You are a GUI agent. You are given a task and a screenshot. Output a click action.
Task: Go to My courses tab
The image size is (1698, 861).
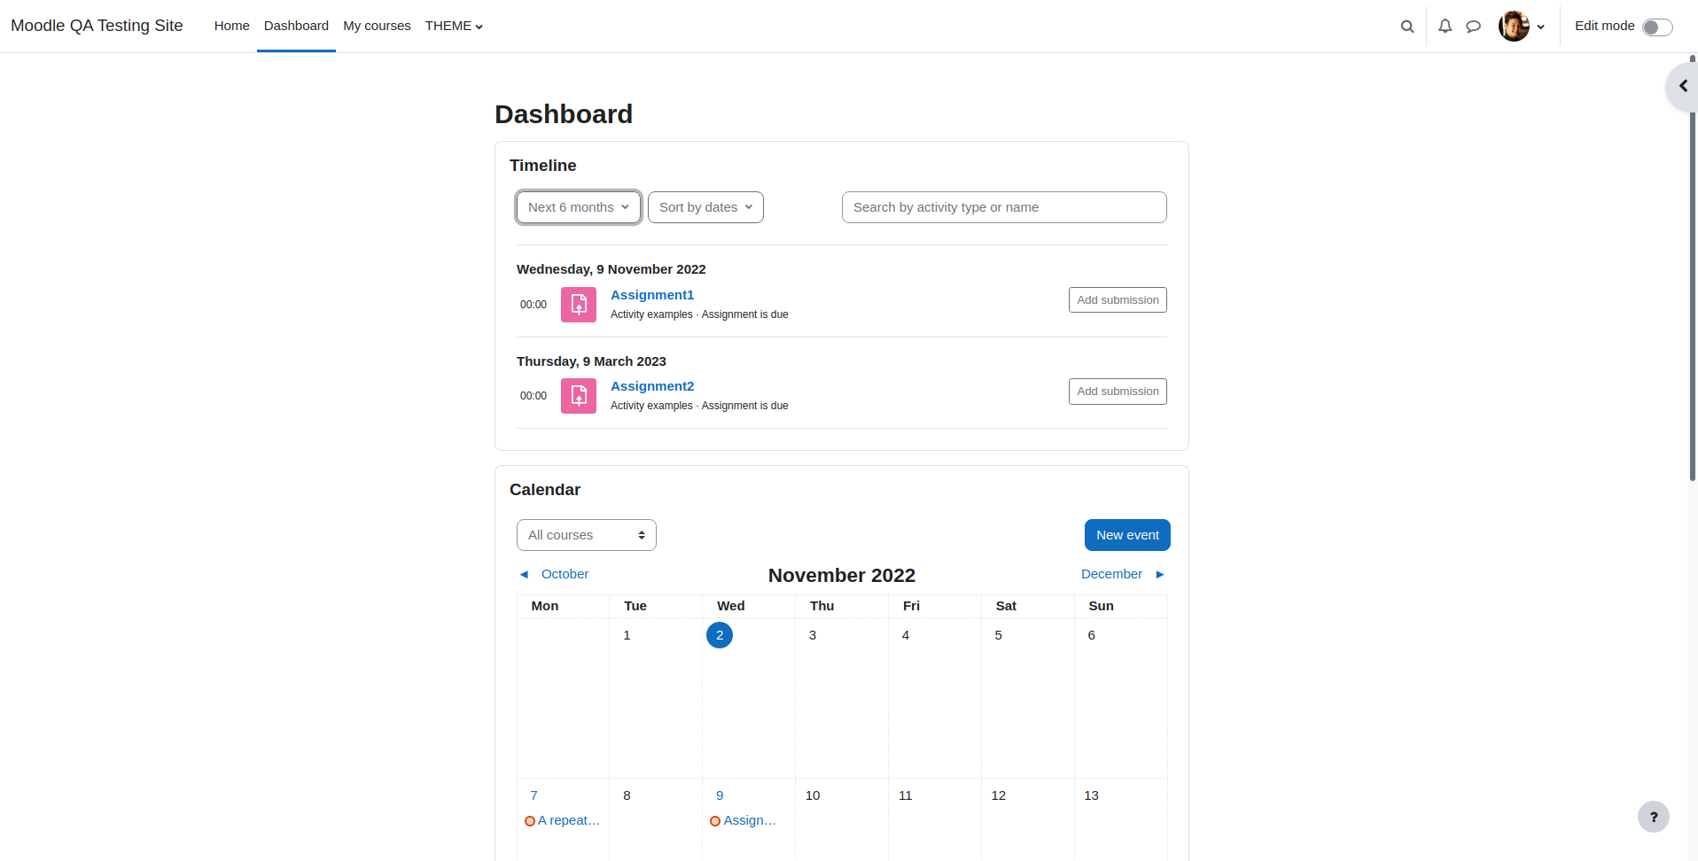pos(377,26)
